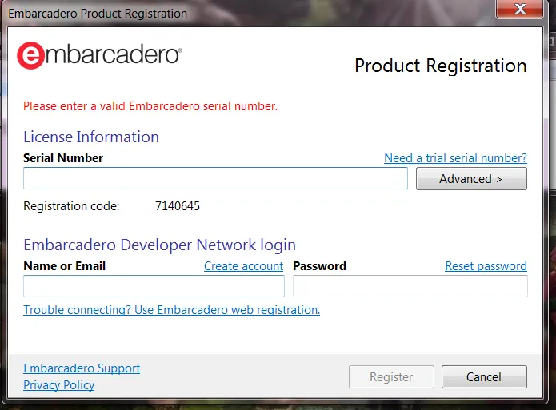The height and width of the screenshot is (410, 556).
Task: Click the red invalid serial number message
Action: [150, 105]
